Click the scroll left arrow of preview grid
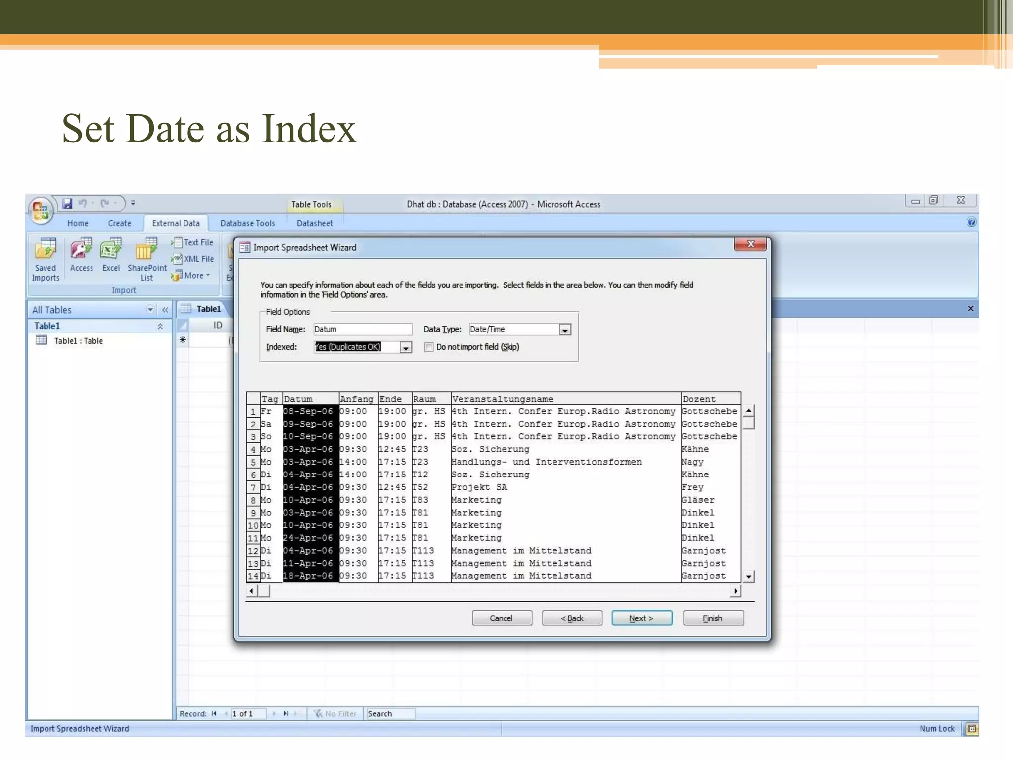1013x760 pixels. [252, 591]
